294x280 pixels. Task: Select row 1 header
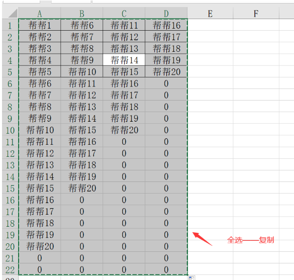click(10, 25)
